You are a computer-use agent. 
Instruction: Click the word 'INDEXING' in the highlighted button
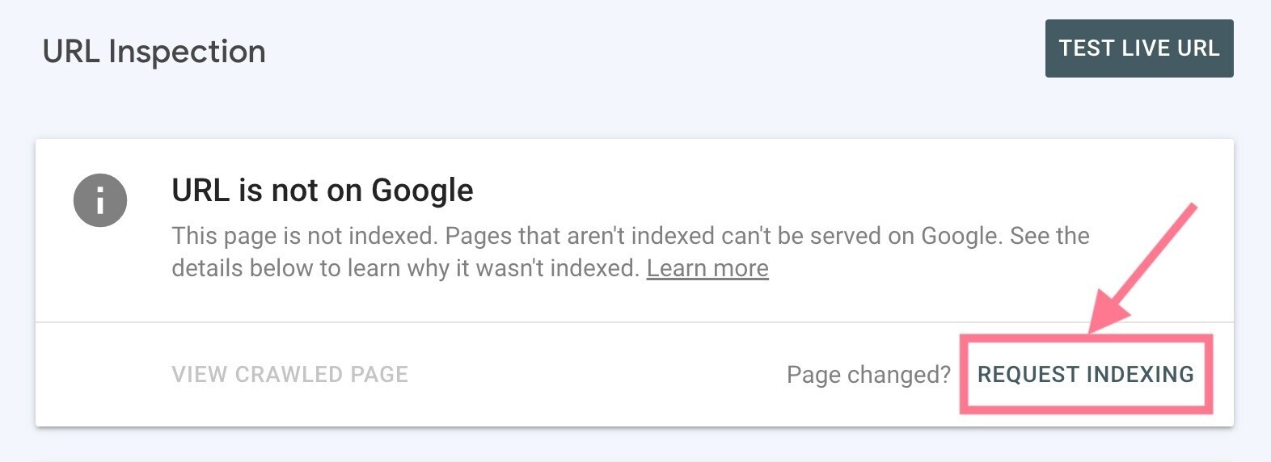[1140, 375]
